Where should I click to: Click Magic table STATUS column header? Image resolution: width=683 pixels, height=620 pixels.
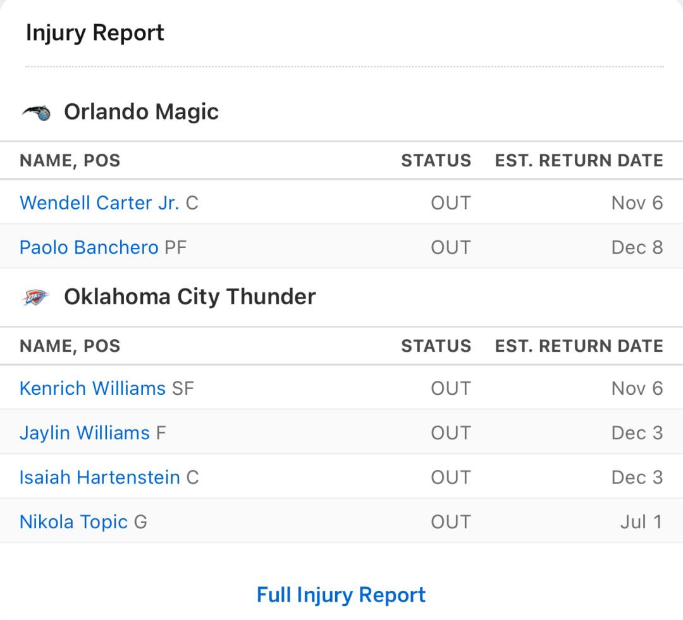click(436, 160)
